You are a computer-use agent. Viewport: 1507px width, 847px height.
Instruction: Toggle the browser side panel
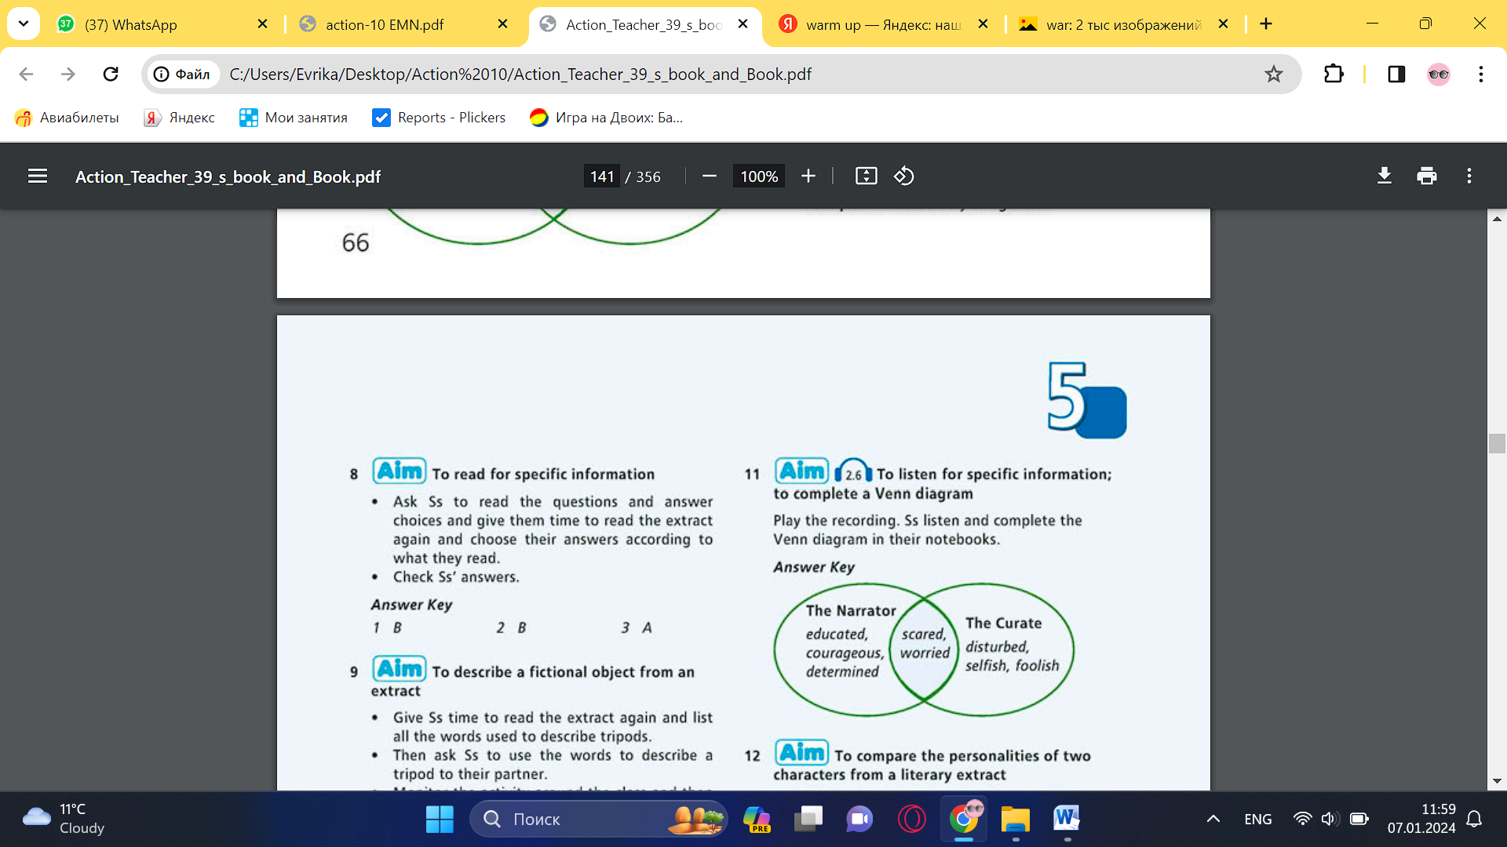1396,75
